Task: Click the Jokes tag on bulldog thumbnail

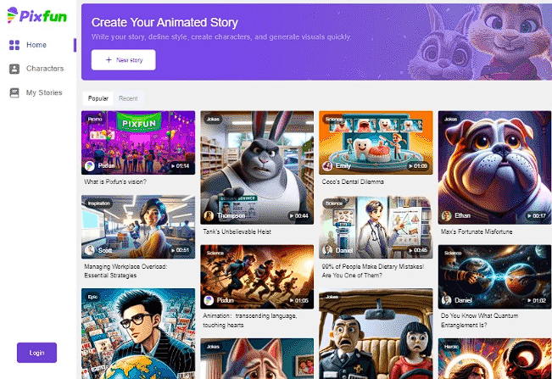Action: tap(450, 119)
